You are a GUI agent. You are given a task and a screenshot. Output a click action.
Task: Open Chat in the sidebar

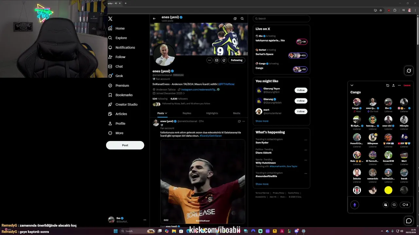tap(116, 66)
